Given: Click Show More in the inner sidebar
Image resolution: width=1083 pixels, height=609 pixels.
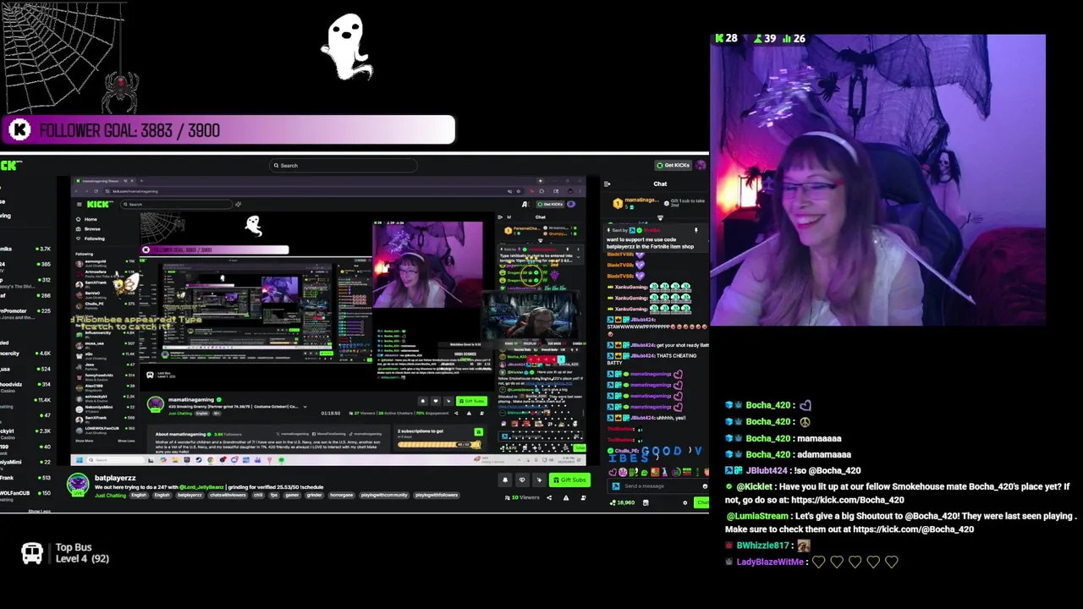Looking at the screenshot, I should click(85, 441).
